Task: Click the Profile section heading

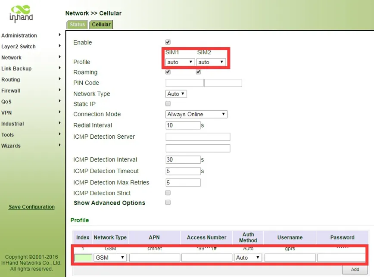Action: click(x=80, y=220)
